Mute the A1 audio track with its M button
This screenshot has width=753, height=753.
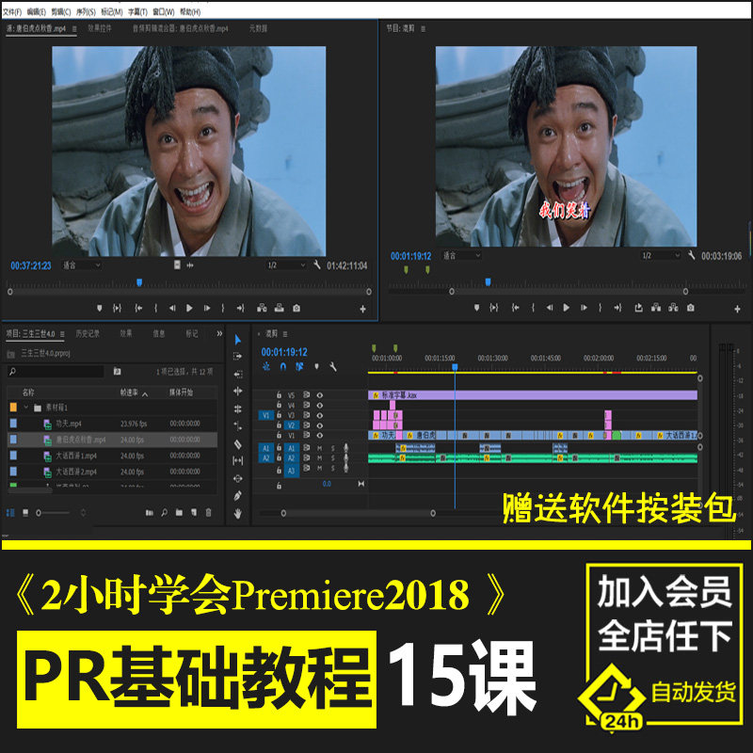tap(319, 448)
